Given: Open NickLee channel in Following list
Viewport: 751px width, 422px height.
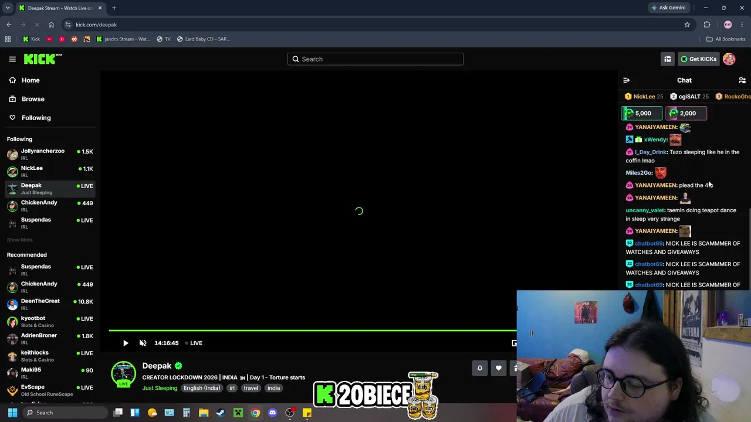Looking at the screenshot, I should [50, 172].
